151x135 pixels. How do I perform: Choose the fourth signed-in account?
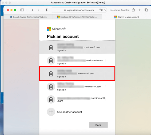coord(77,87)
